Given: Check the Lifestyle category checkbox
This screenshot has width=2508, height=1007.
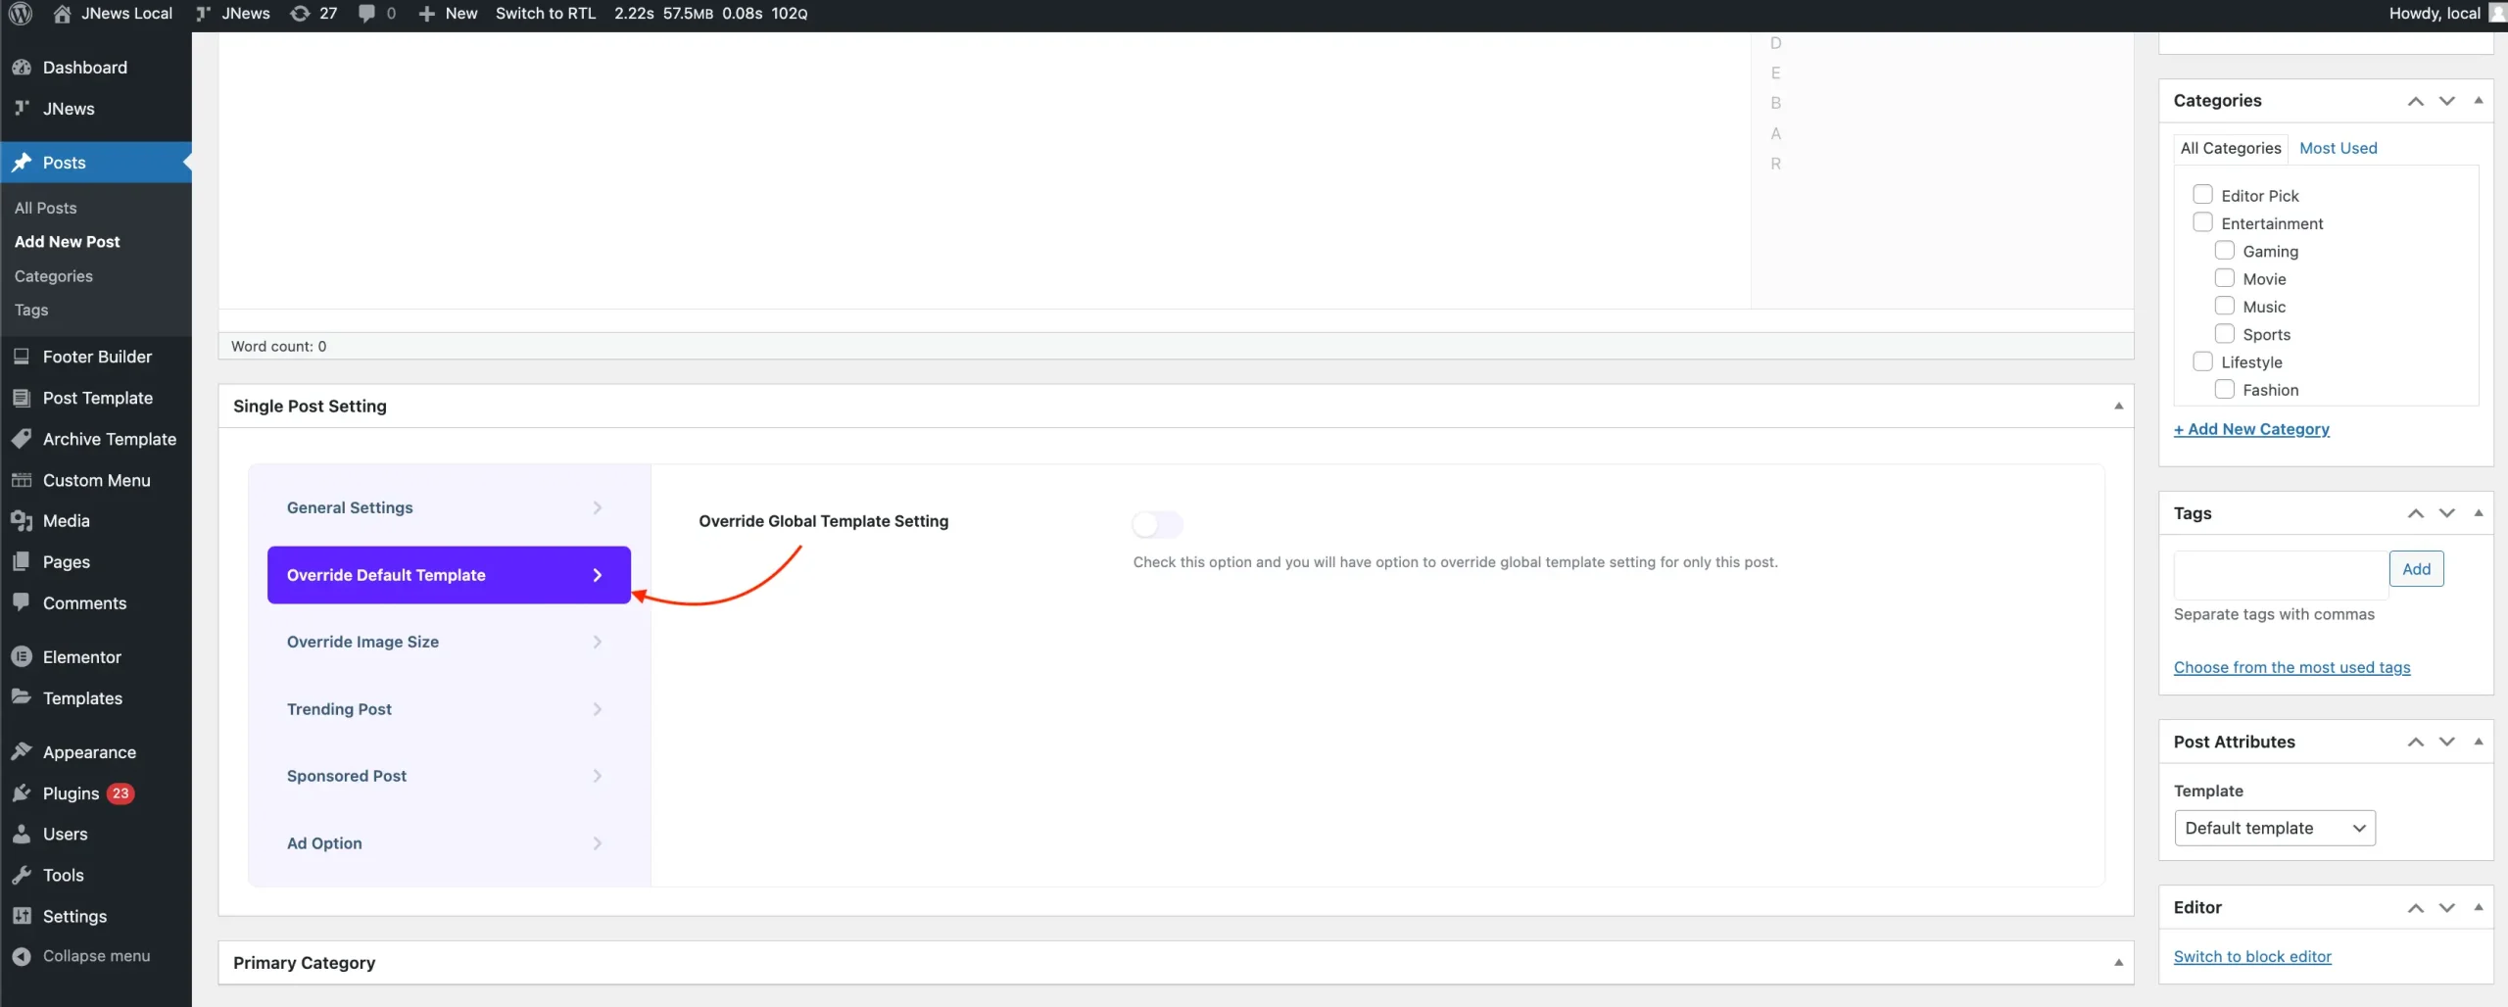Looking at the screenshot, I should [x=2202, y=361].
